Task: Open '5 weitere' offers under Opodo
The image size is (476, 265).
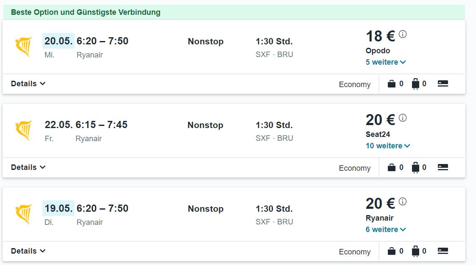Action: (386, 62)
